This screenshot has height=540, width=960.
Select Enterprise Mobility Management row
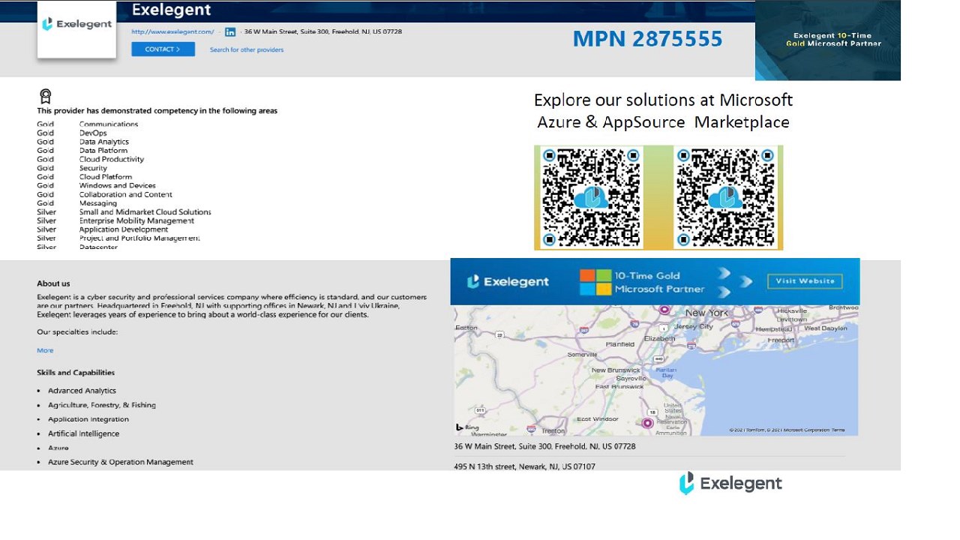tap(115, 220)
